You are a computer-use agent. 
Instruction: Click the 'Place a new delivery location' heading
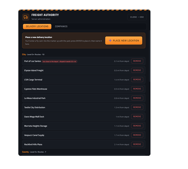point(39,37)
